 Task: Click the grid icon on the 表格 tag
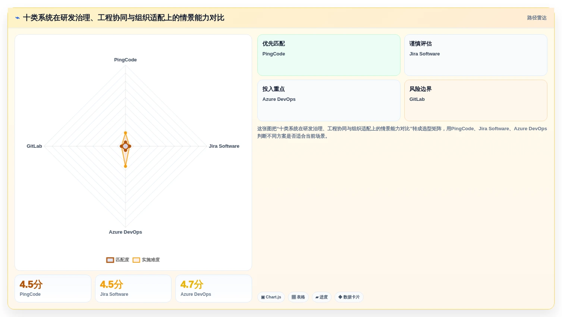pos(293,297)
